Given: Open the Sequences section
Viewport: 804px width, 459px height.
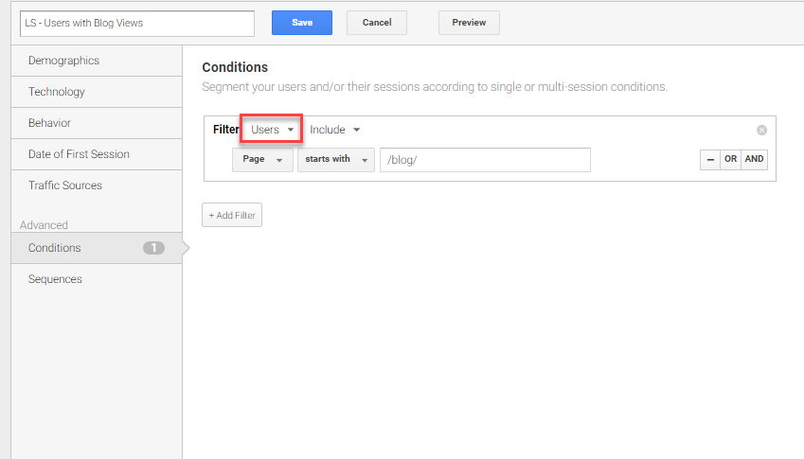Looking at the screenshot, I should (x=55, y=279).
